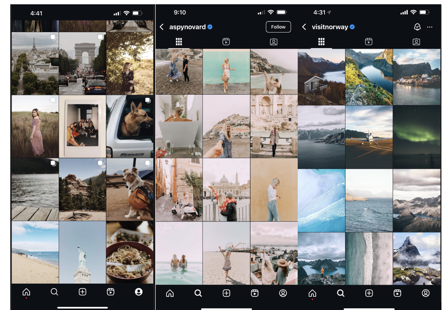444x310 pixels.
Task: Open the Statue of Liberty photo
Action: 83,253
